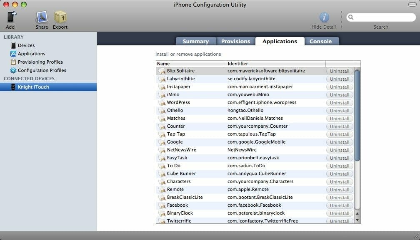Click the Export box icon
The width and height of the screenshot is (420, 240).
tap(60, 17)
